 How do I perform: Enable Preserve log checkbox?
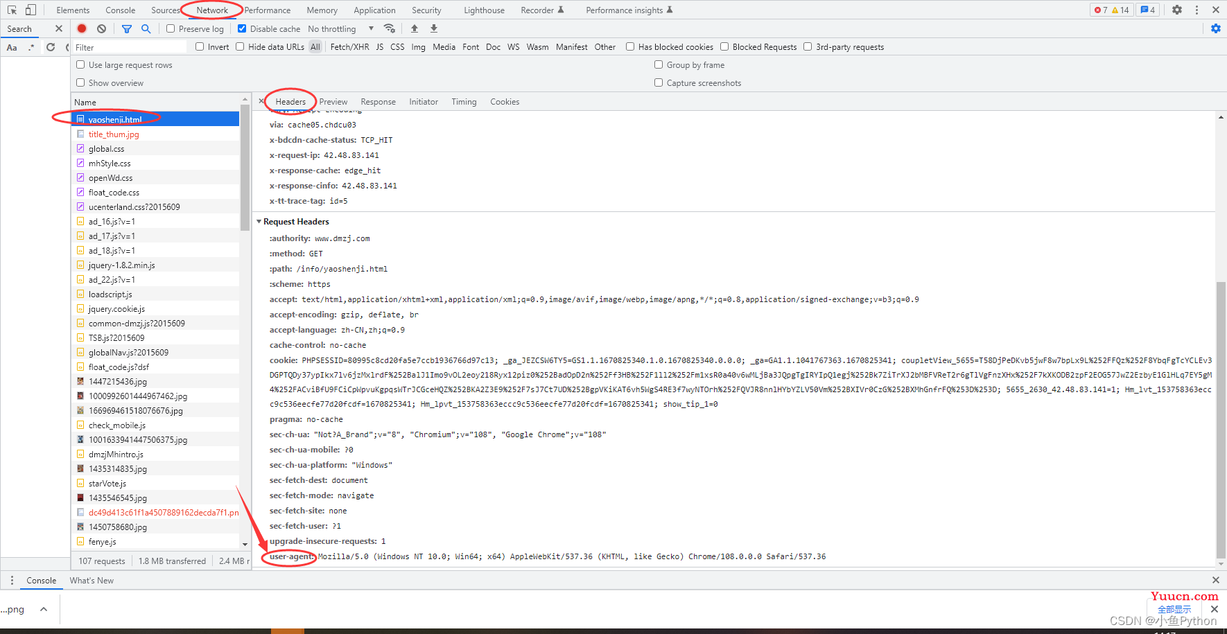[171, 28]
